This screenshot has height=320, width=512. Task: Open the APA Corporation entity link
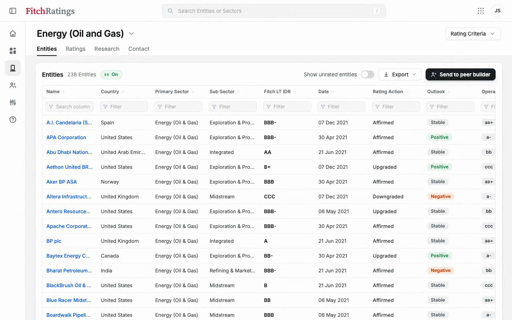[x=66, y=137]
